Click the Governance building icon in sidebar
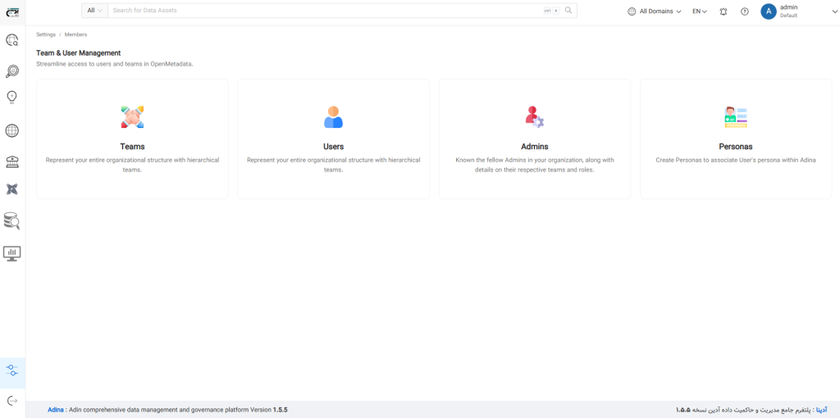Image resolution: width=840 pixels, height=418 pixels. 12,161
